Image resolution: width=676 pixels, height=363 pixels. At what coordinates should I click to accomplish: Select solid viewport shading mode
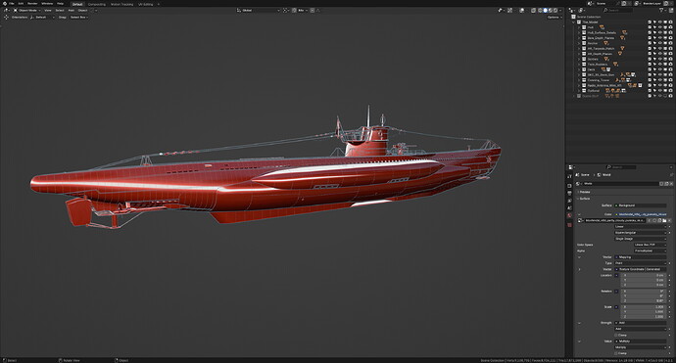546,10
